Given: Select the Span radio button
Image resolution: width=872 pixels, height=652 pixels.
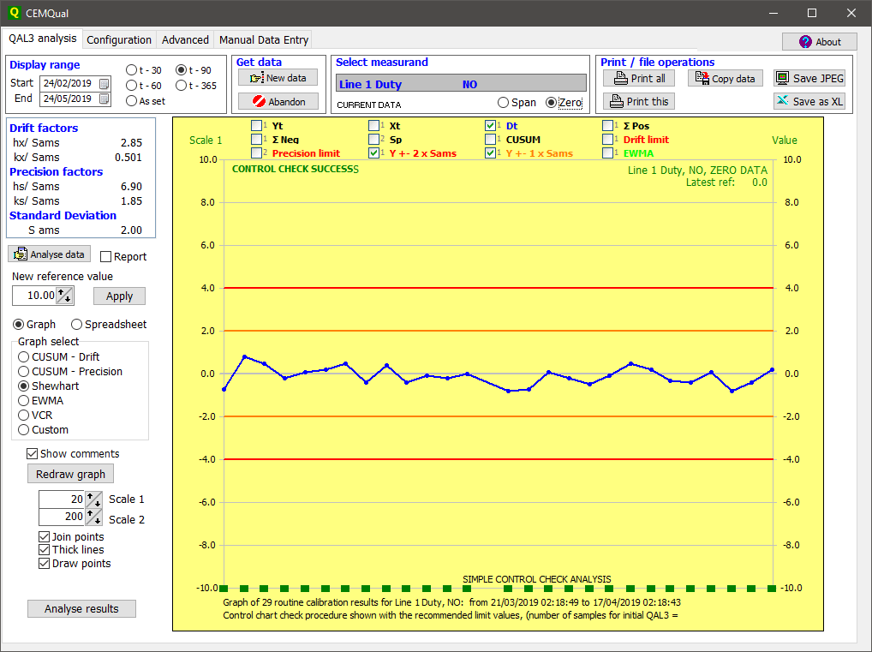Looking at the screenshot, I should tap(504, 103).
